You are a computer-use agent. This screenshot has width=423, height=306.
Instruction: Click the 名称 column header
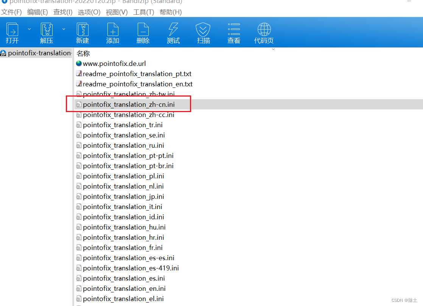coord(83,53)
